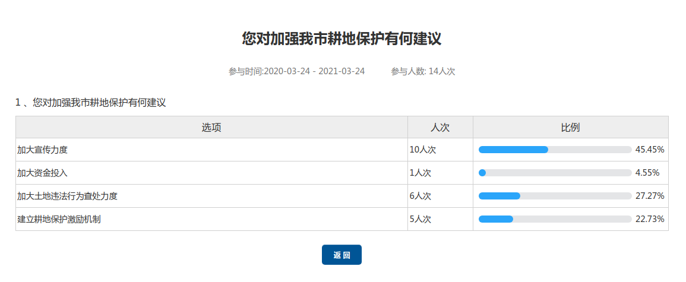Click the 选项 column header
The width and height of the screenshot is (686, 282).
coord(211,127)
